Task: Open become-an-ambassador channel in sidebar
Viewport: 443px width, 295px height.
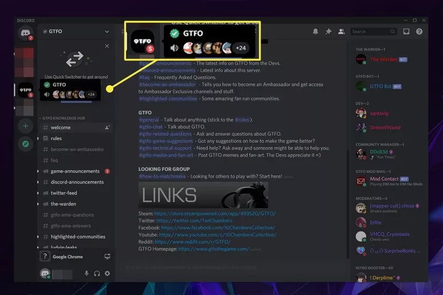Action: (76, 149)
